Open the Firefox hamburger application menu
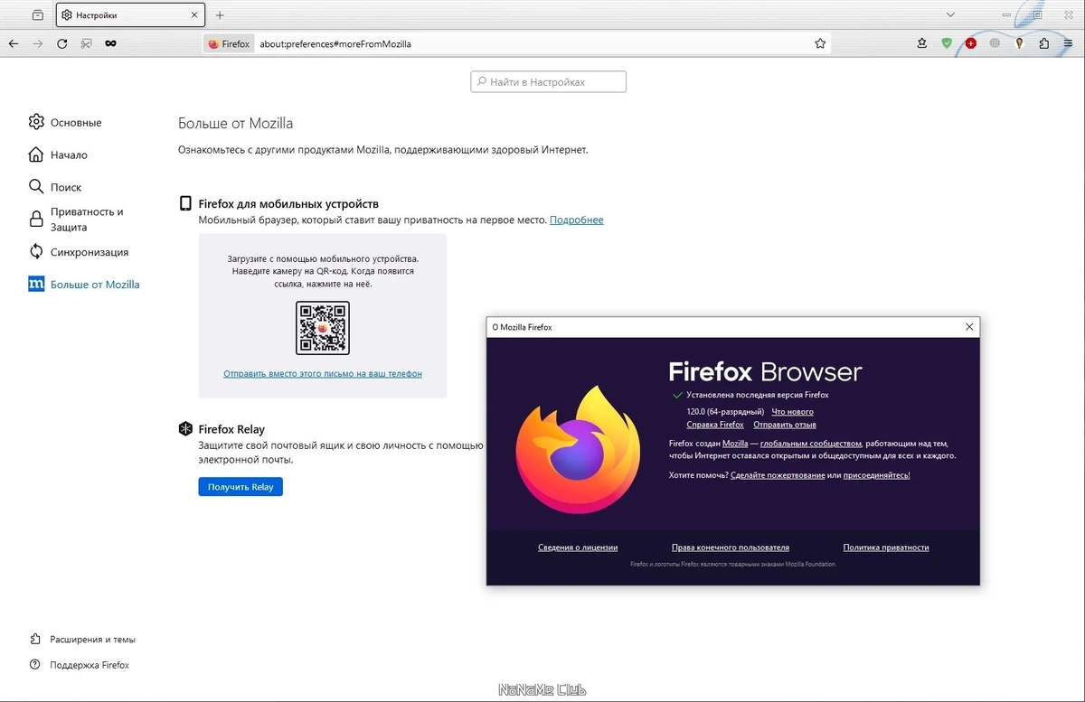1085x702 pixels. pos(1069,43)
